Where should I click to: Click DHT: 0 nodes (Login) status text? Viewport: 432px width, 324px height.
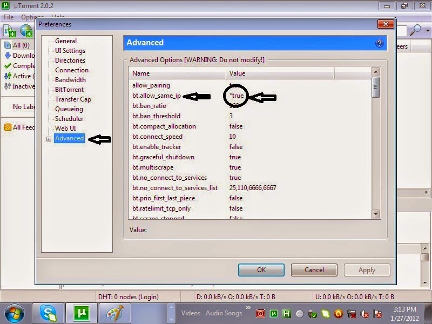[x=129, y=297]
